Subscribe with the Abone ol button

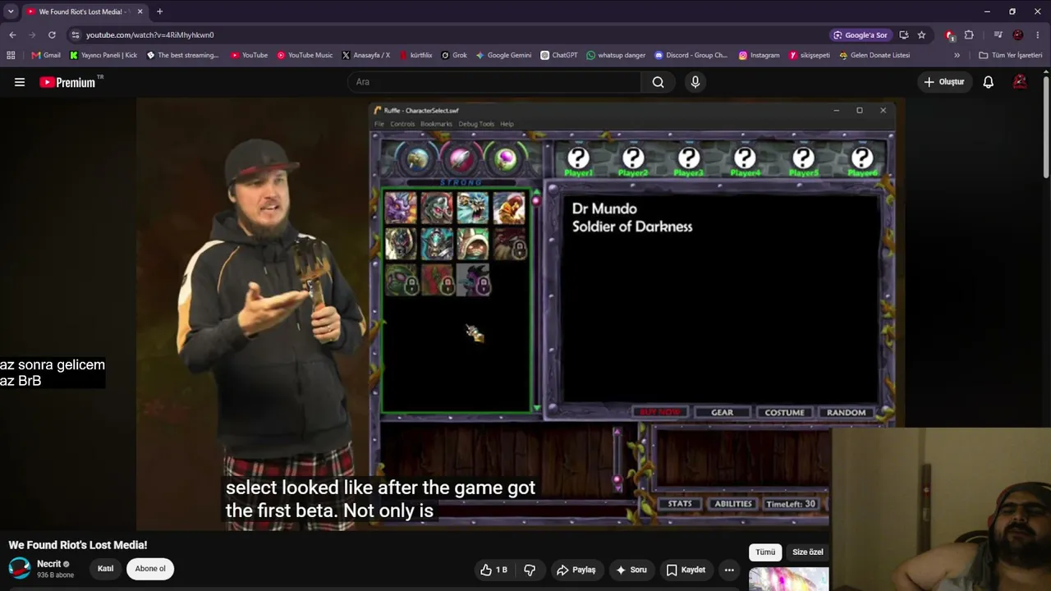tap(150, 569)
